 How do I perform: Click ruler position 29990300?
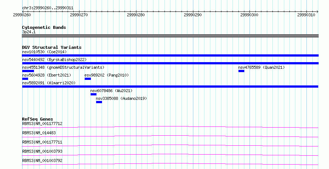(249, 15)
